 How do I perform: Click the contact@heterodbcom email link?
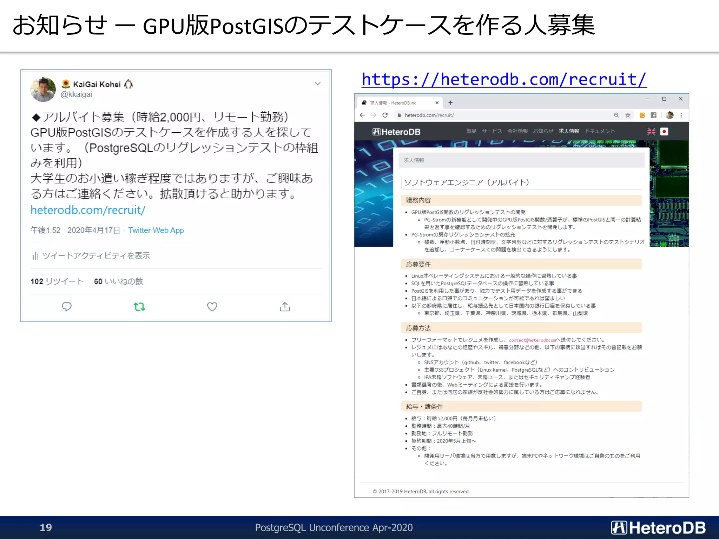tap(532, 340)
